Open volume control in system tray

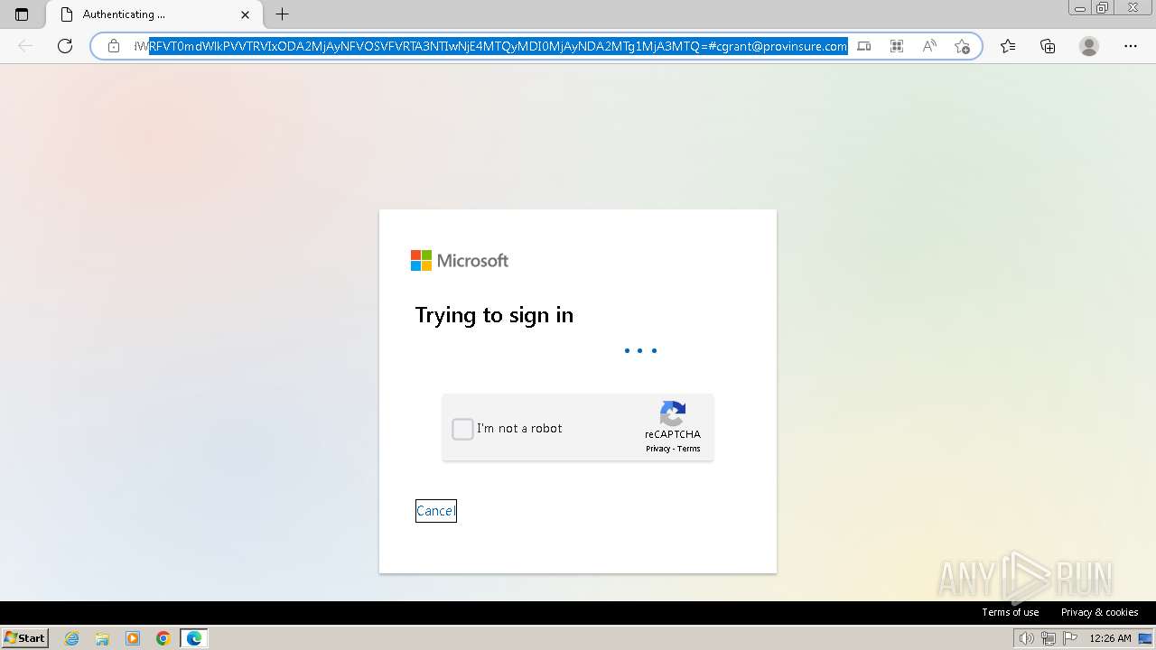(1026, 638)
